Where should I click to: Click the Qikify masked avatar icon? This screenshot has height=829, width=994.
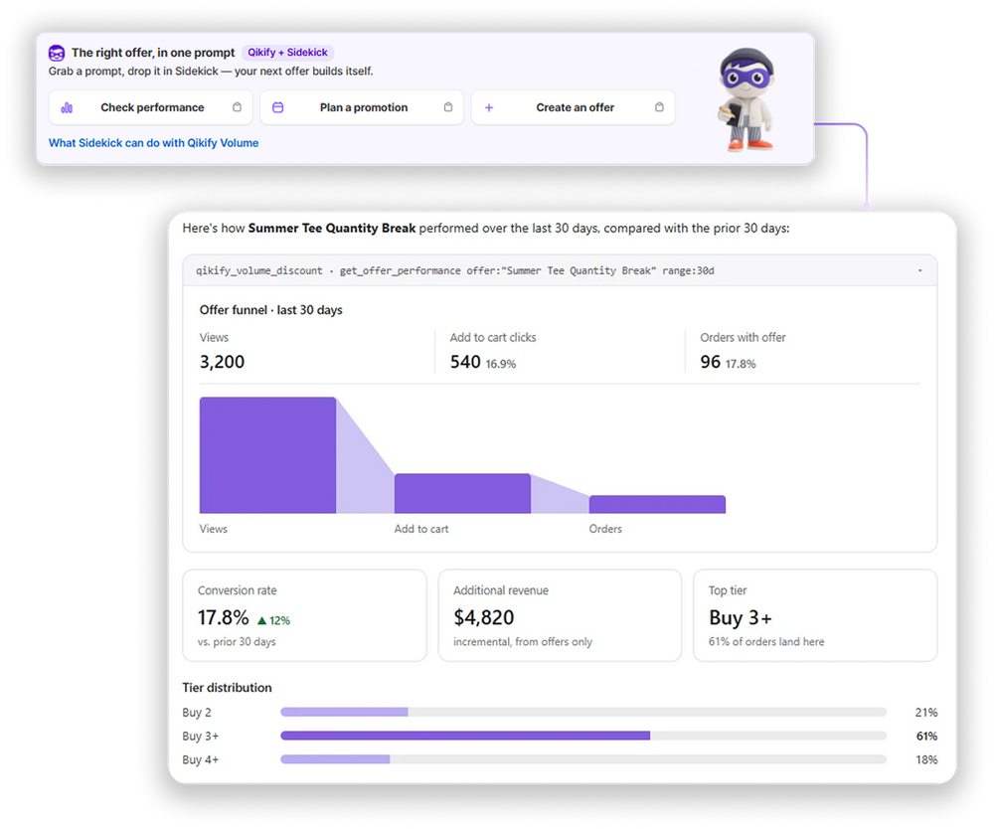57,53
